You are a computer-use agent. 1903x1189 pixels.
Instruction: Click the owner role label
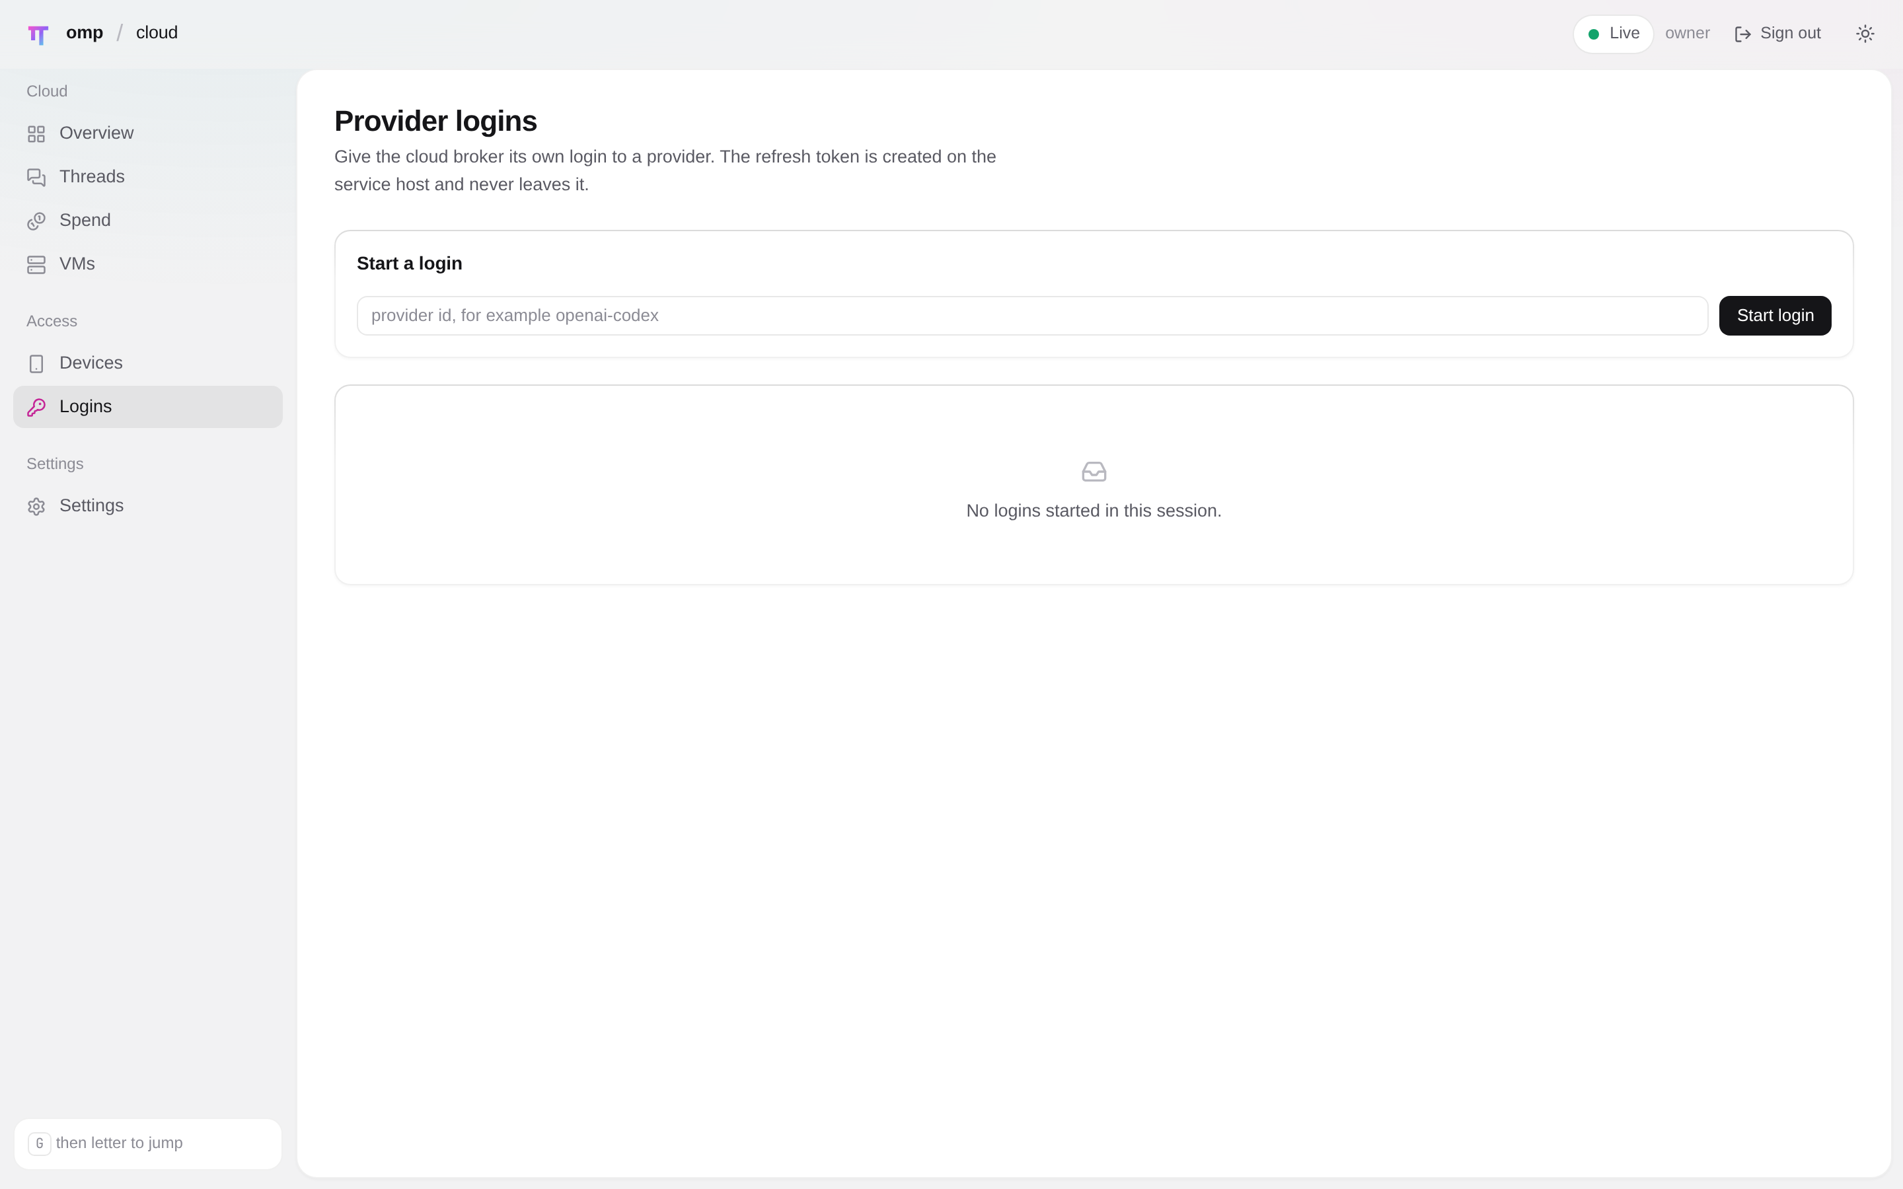[1687, 34]
